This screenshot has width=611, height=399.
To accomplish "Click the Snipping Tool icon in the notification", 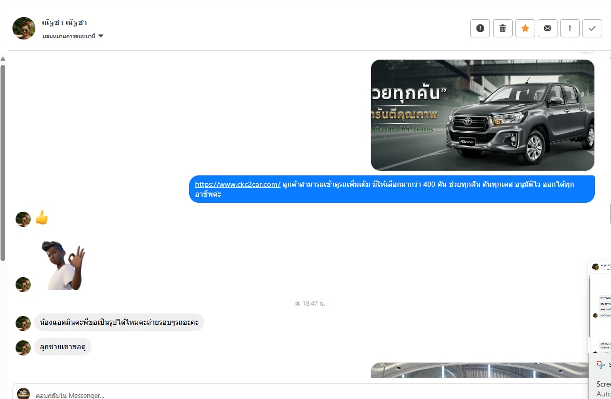I will tap(601, 365).
